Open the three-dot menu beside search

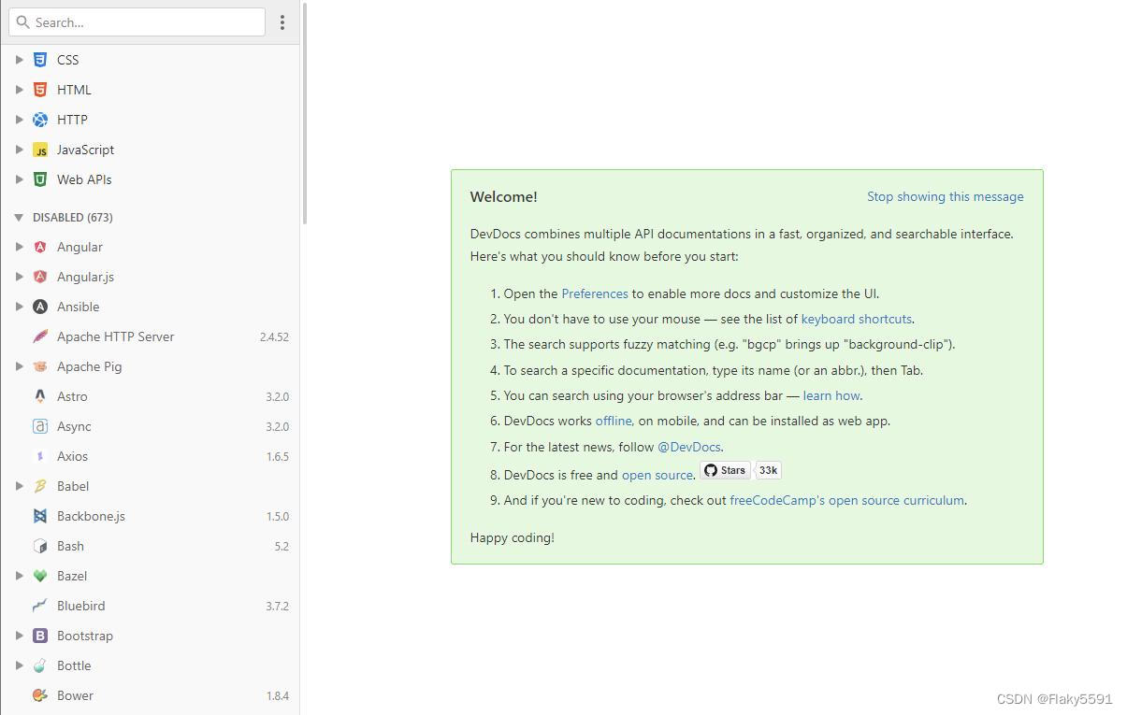282,21
